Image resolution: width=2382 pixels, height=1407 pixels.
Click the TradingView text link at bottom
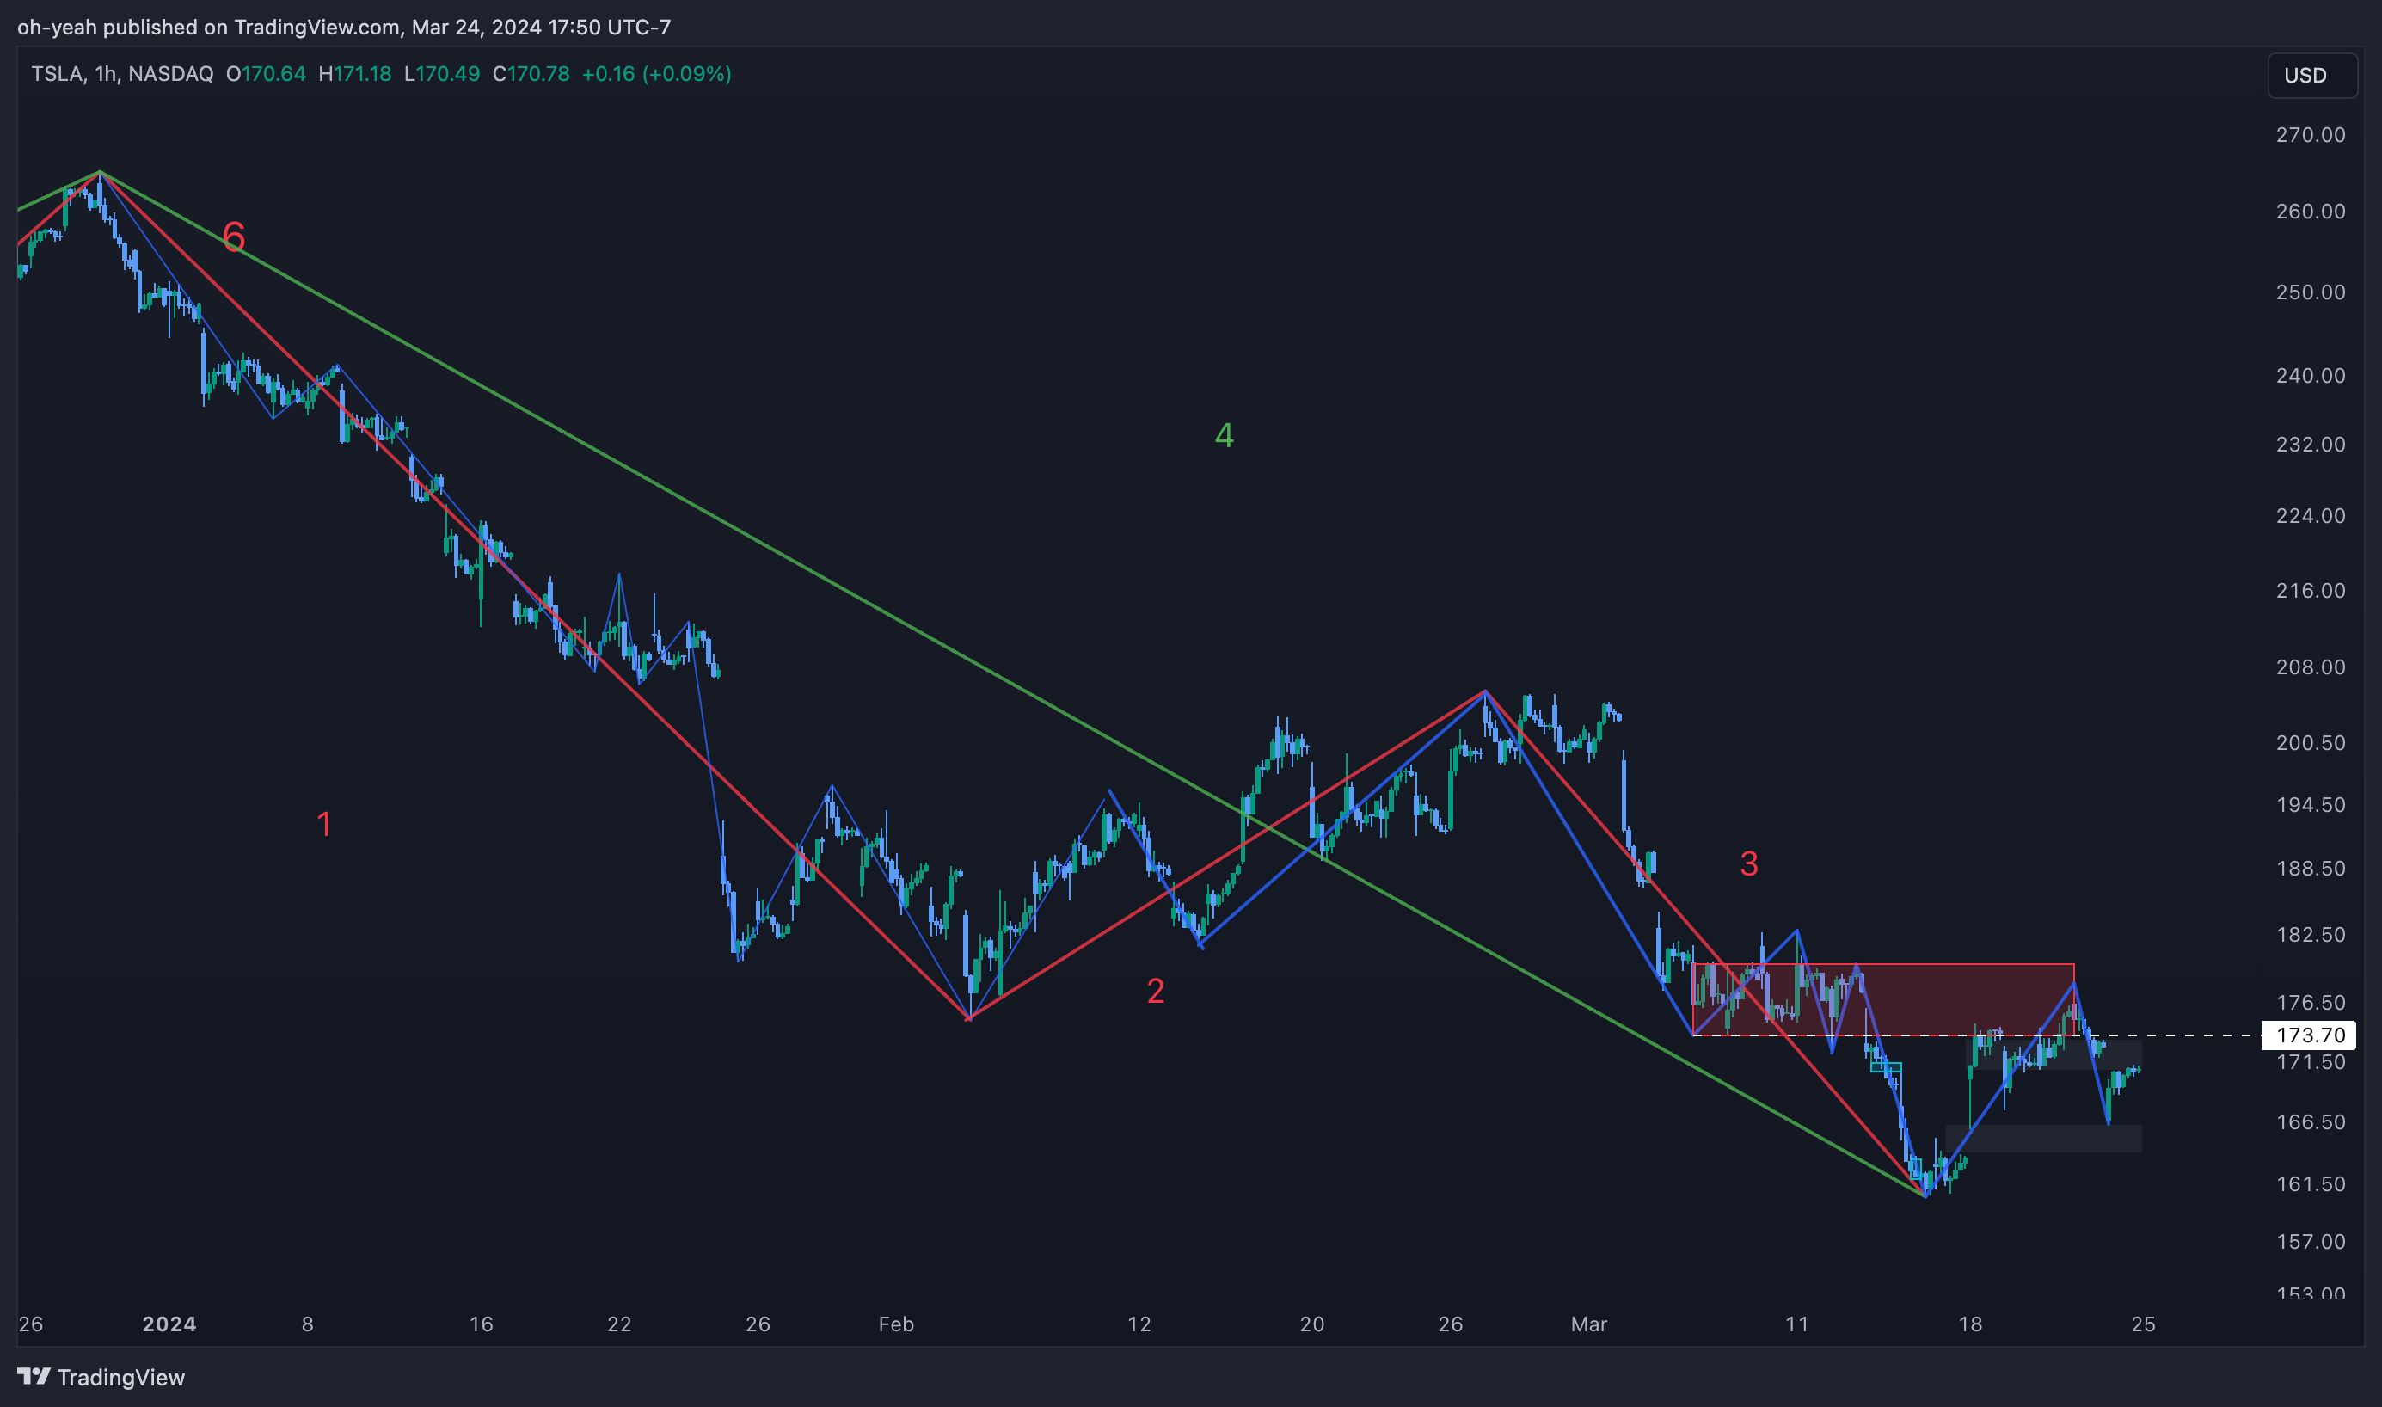pos(120,1377)
